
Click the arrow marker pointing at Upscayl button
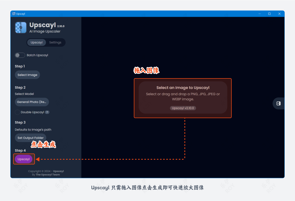coord(37,159)
